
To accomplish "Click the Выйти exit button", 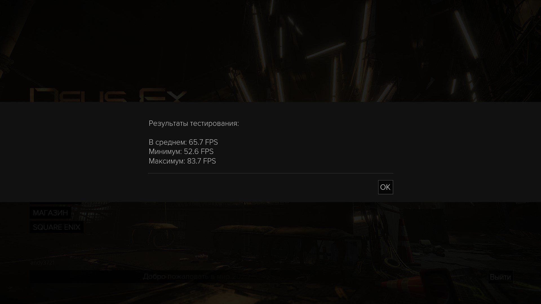I will pyautogui.click(x=500, y=277).
